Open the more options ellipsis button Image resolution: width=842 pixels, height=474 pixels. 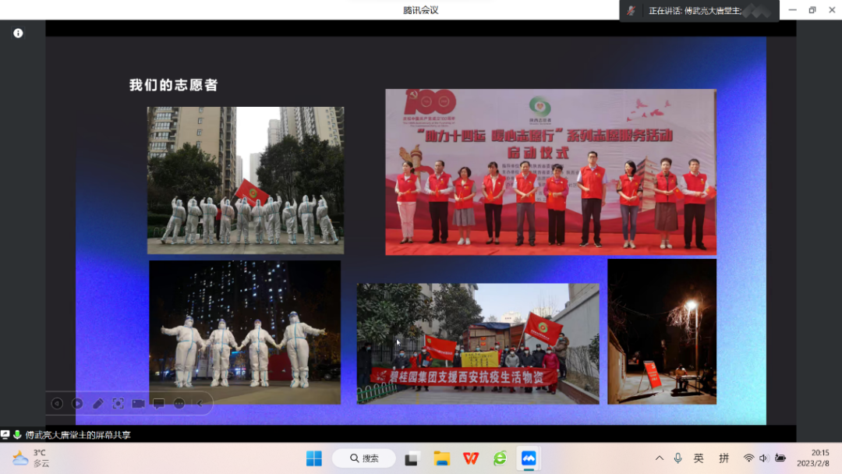click(x=179, y=403)
